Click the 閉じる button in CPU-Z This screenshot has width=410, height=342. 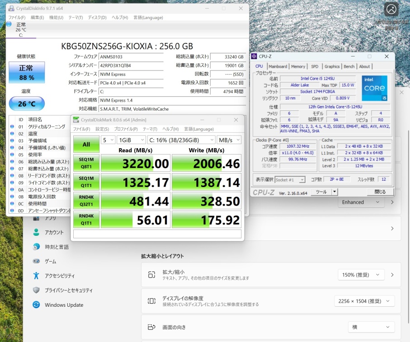pos(380,192)
